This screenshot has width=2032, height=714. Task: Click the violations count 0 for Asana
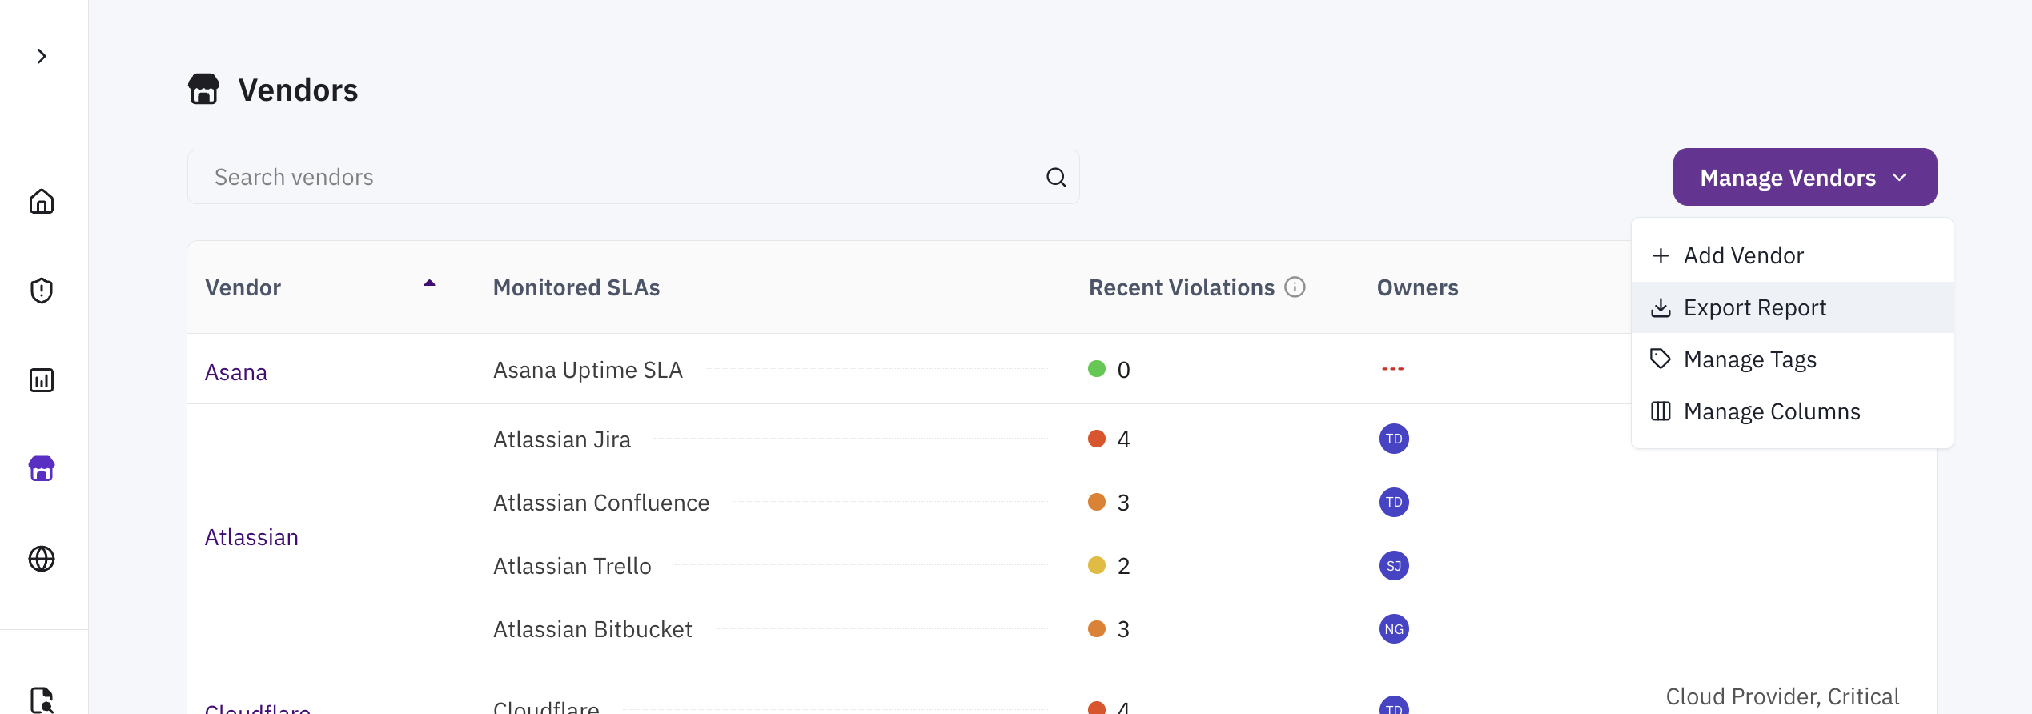coord(1123,370)
